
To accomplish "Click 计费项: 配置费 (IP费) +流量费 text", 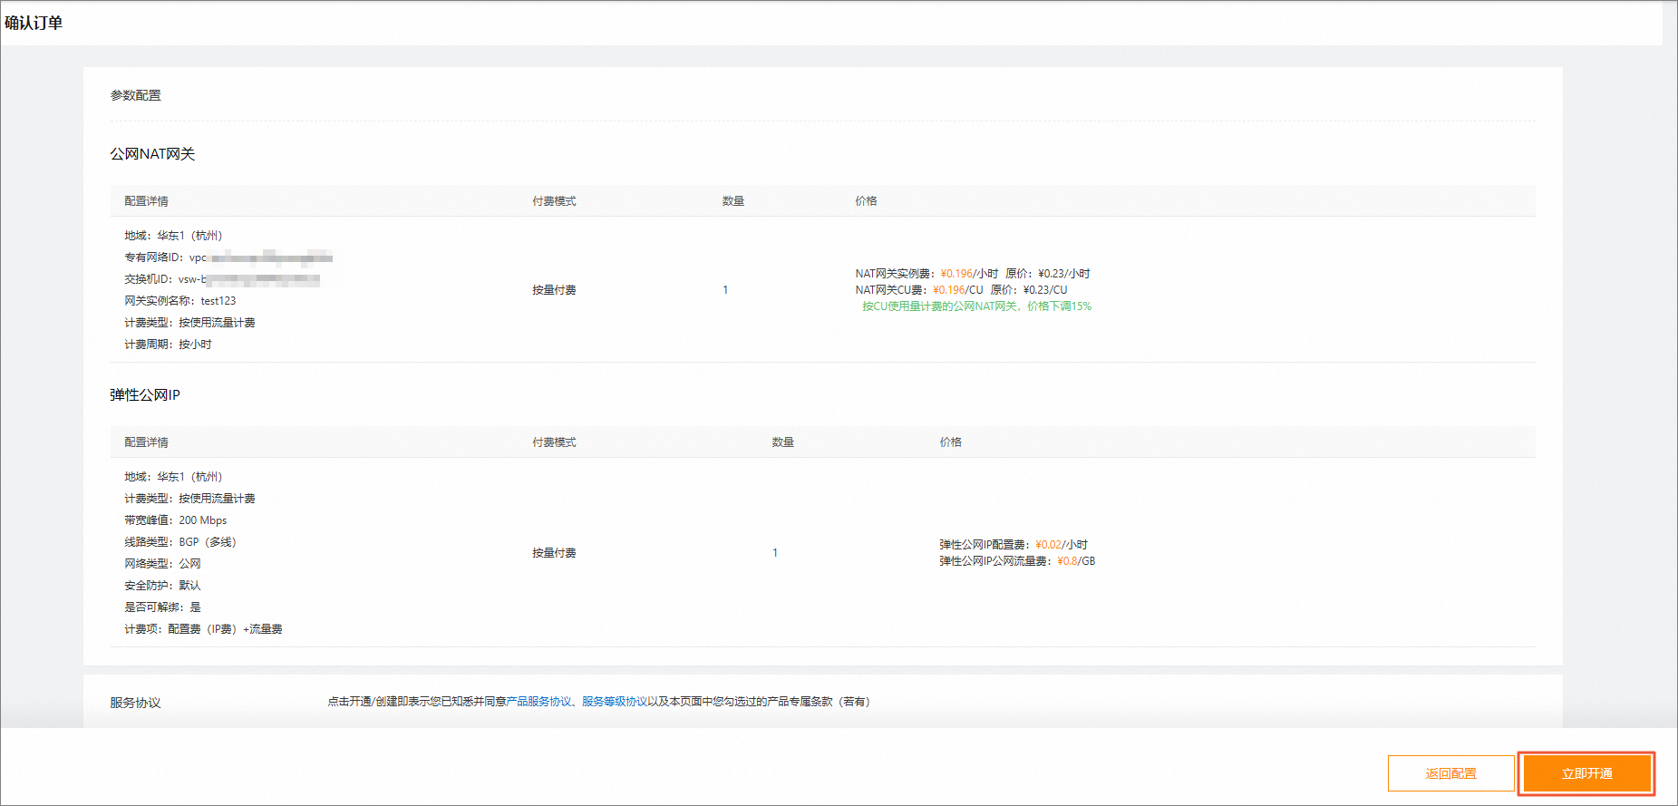I will coord(203,629).
